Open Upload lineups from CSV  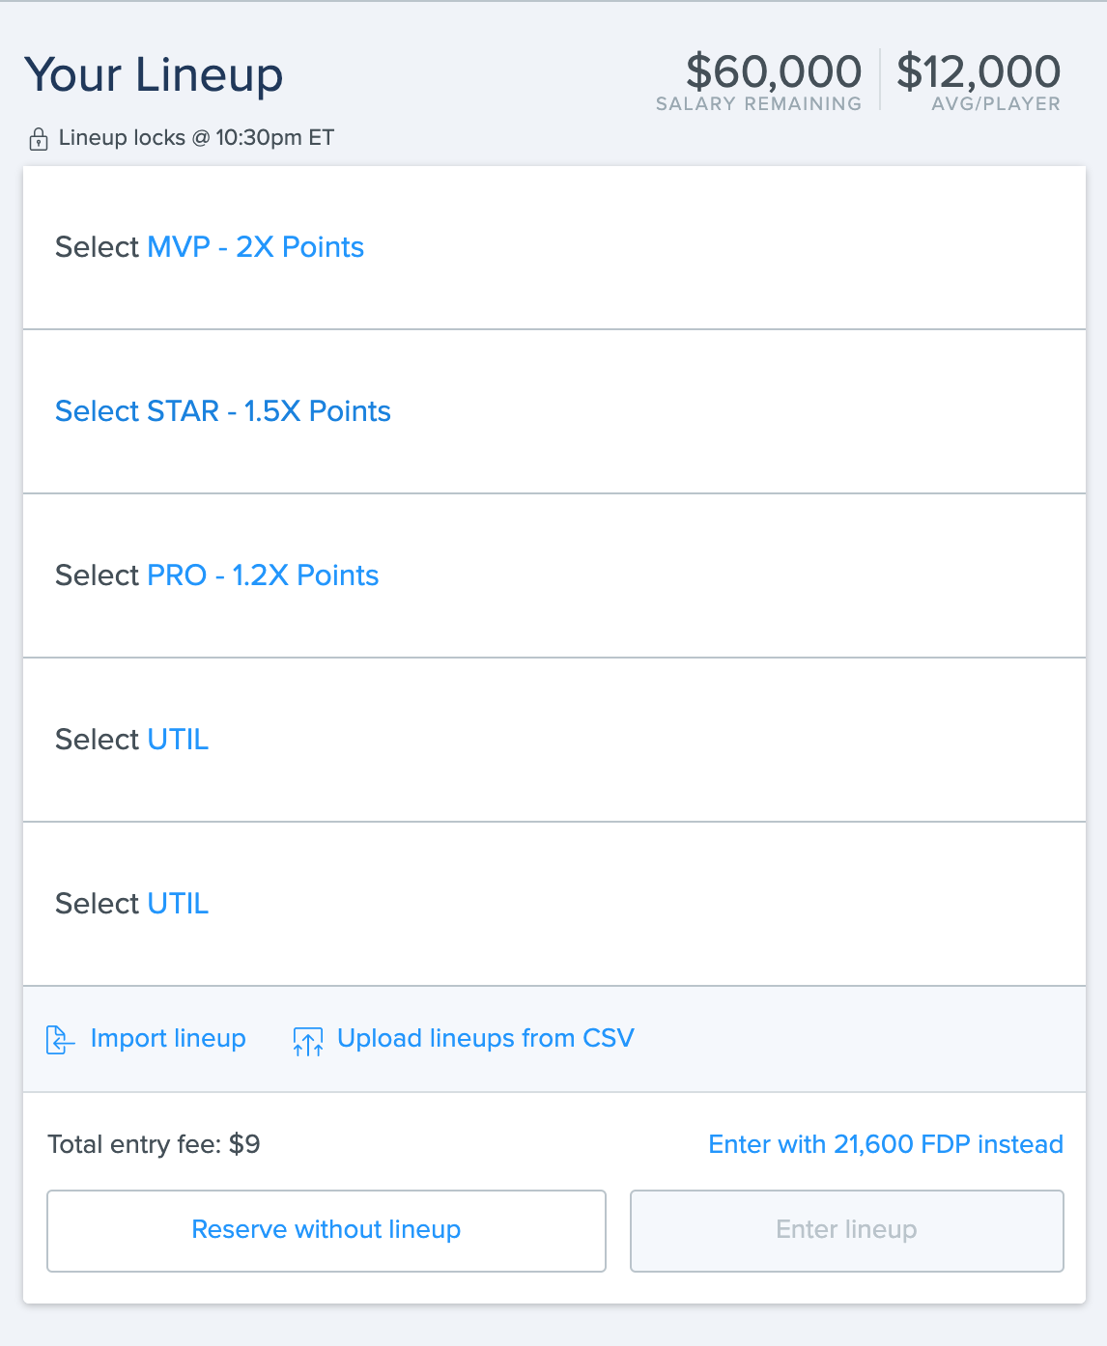click(x=484, y=1039)
